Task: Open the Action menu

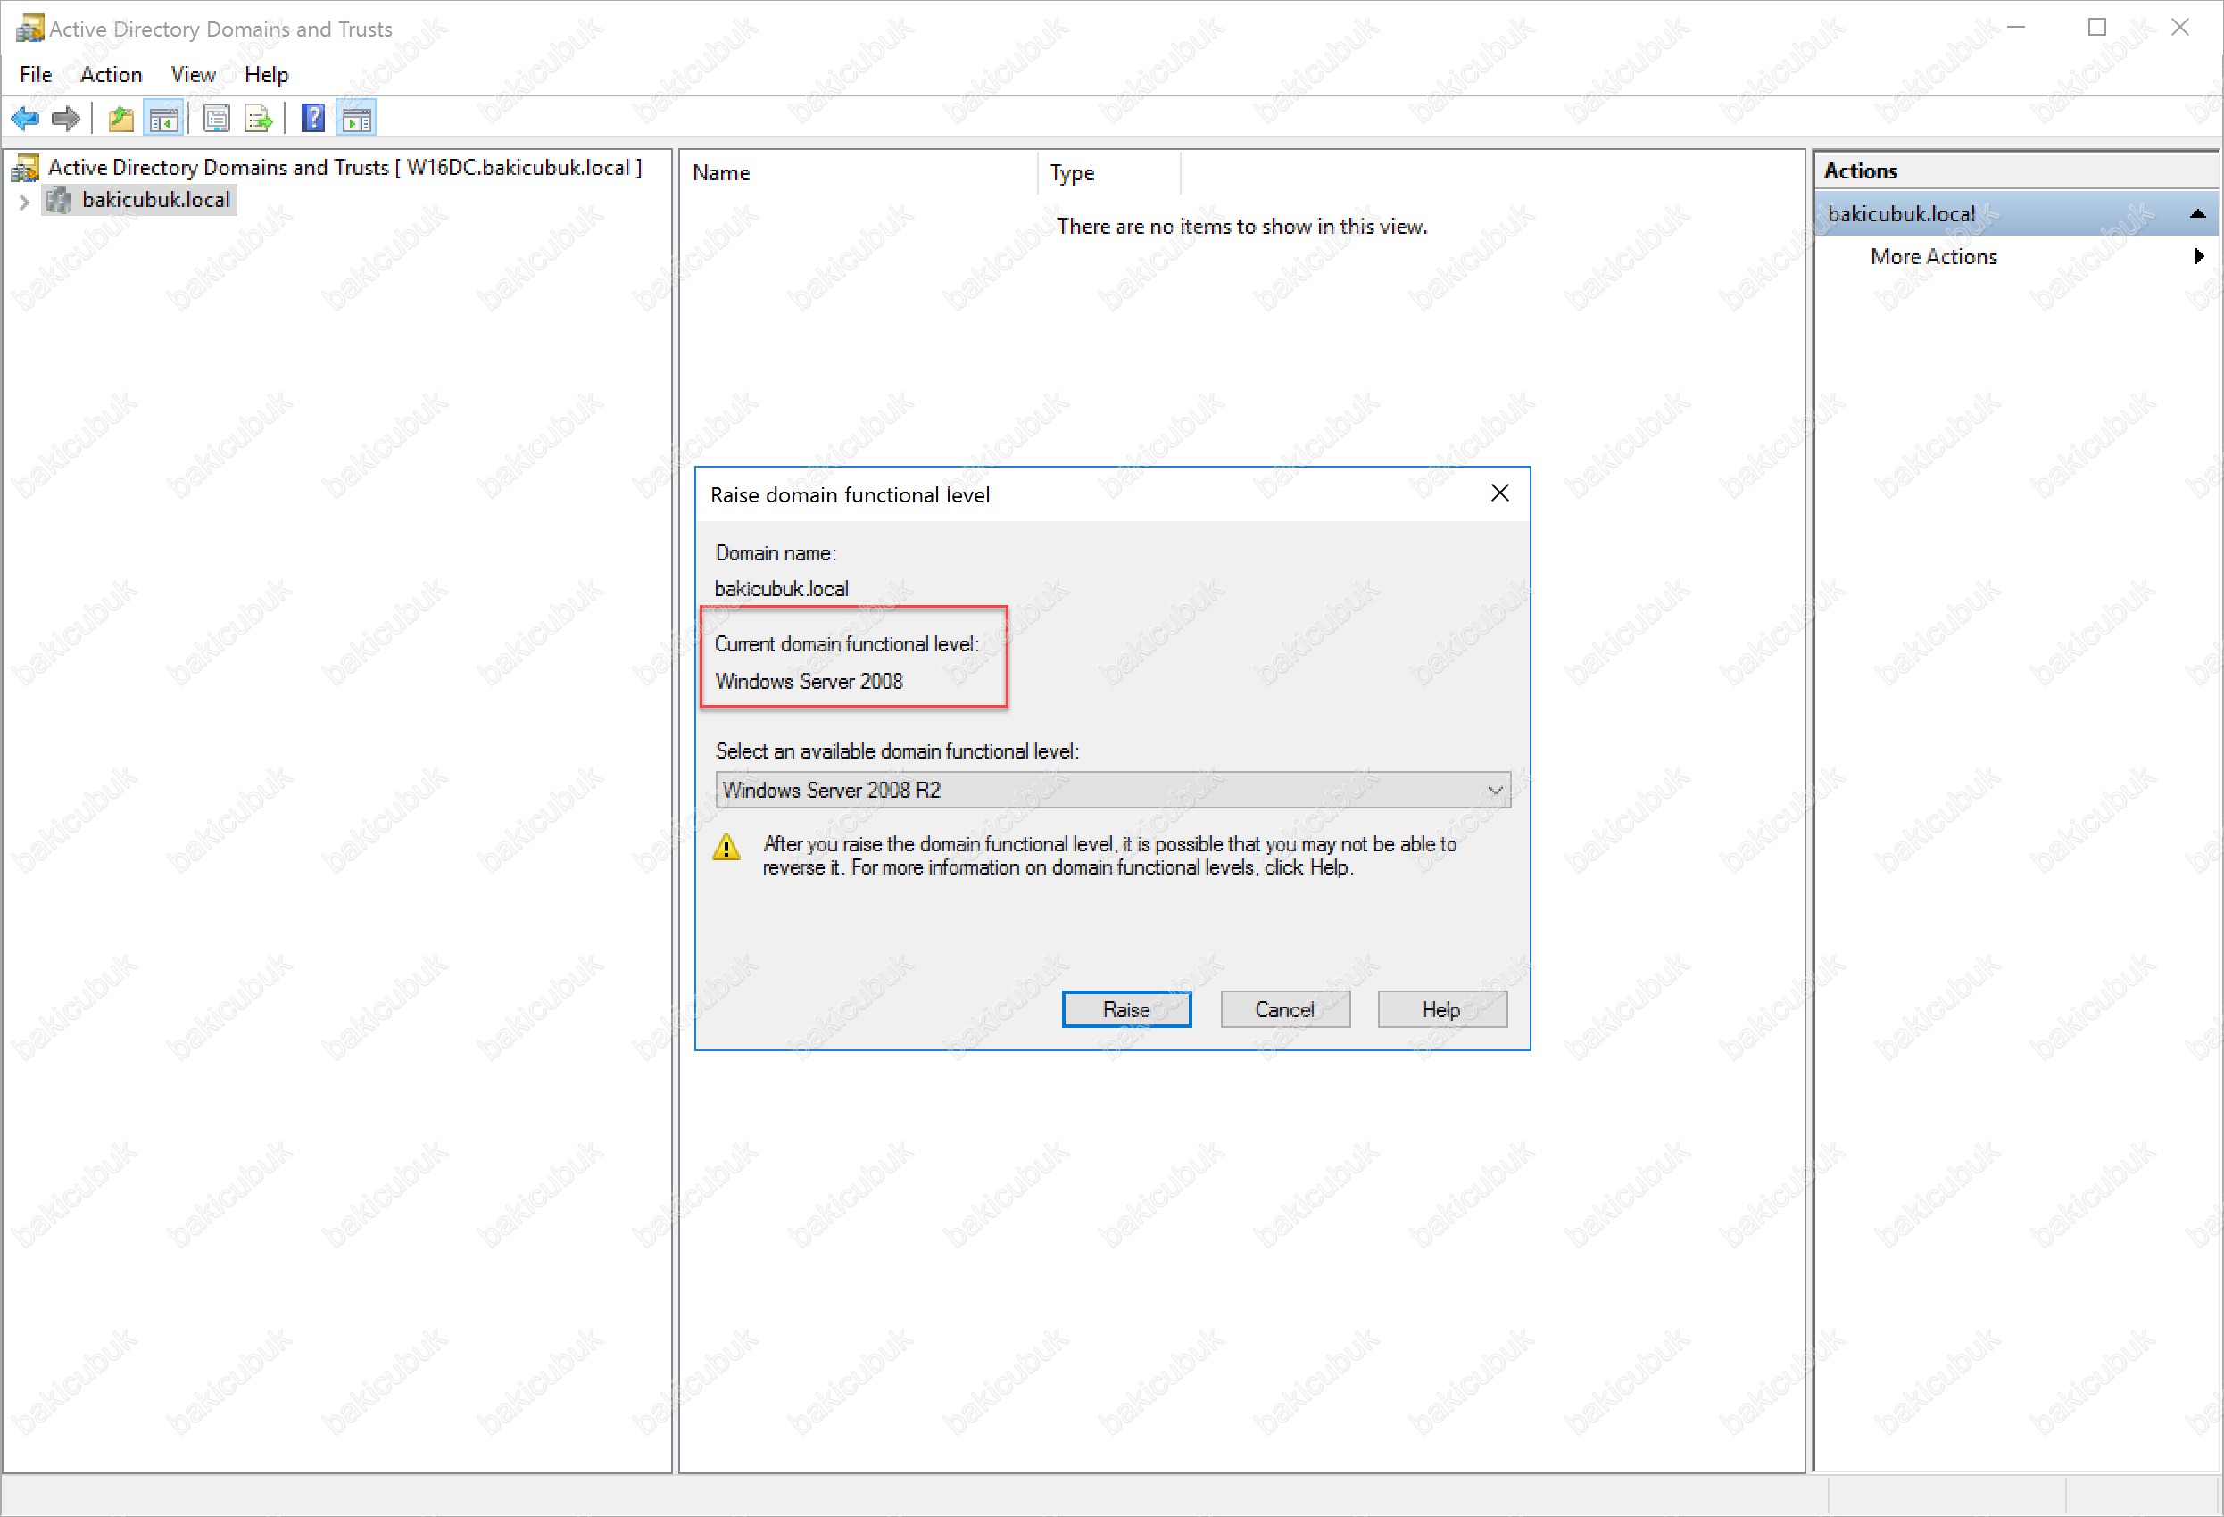Action: (x=111, y=75)
